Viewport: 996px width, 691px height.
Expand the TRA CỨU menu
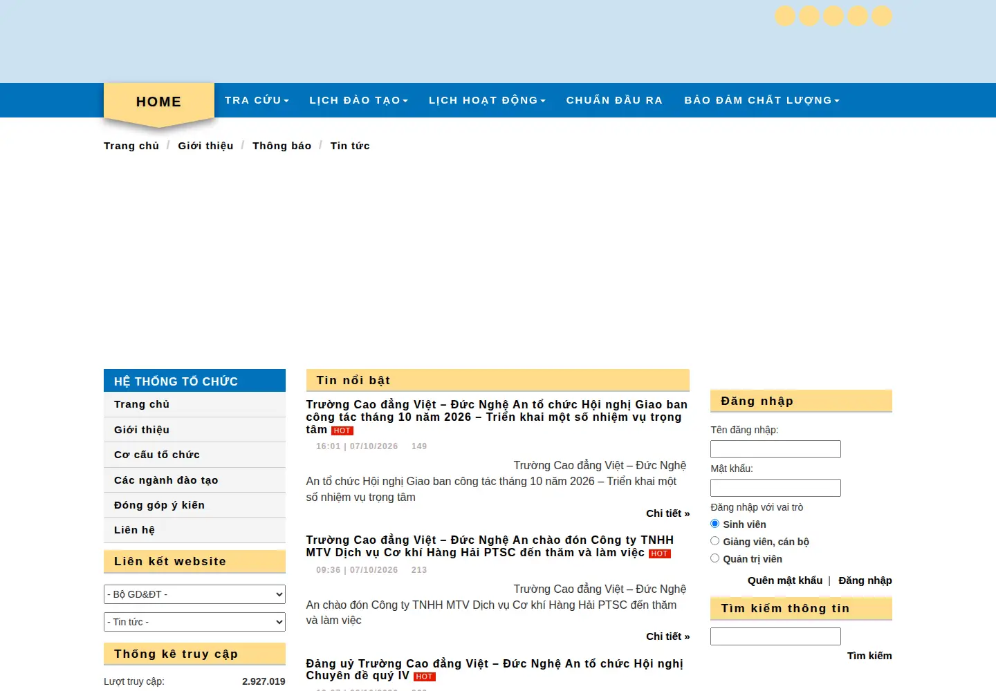tap(257, 100)
